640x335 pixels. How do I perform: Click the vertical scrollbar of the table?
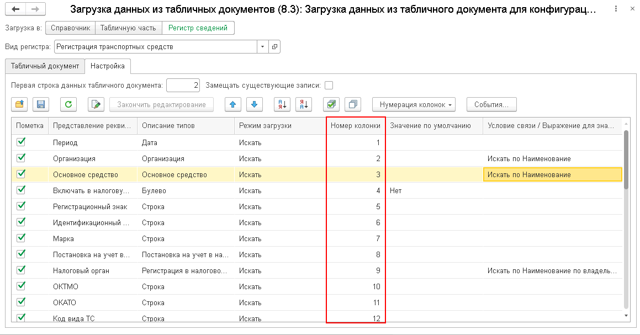tap(626, 220)
